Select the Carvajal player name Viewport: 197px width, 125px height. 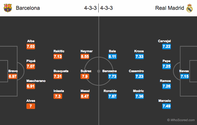[x=165, y=41]
